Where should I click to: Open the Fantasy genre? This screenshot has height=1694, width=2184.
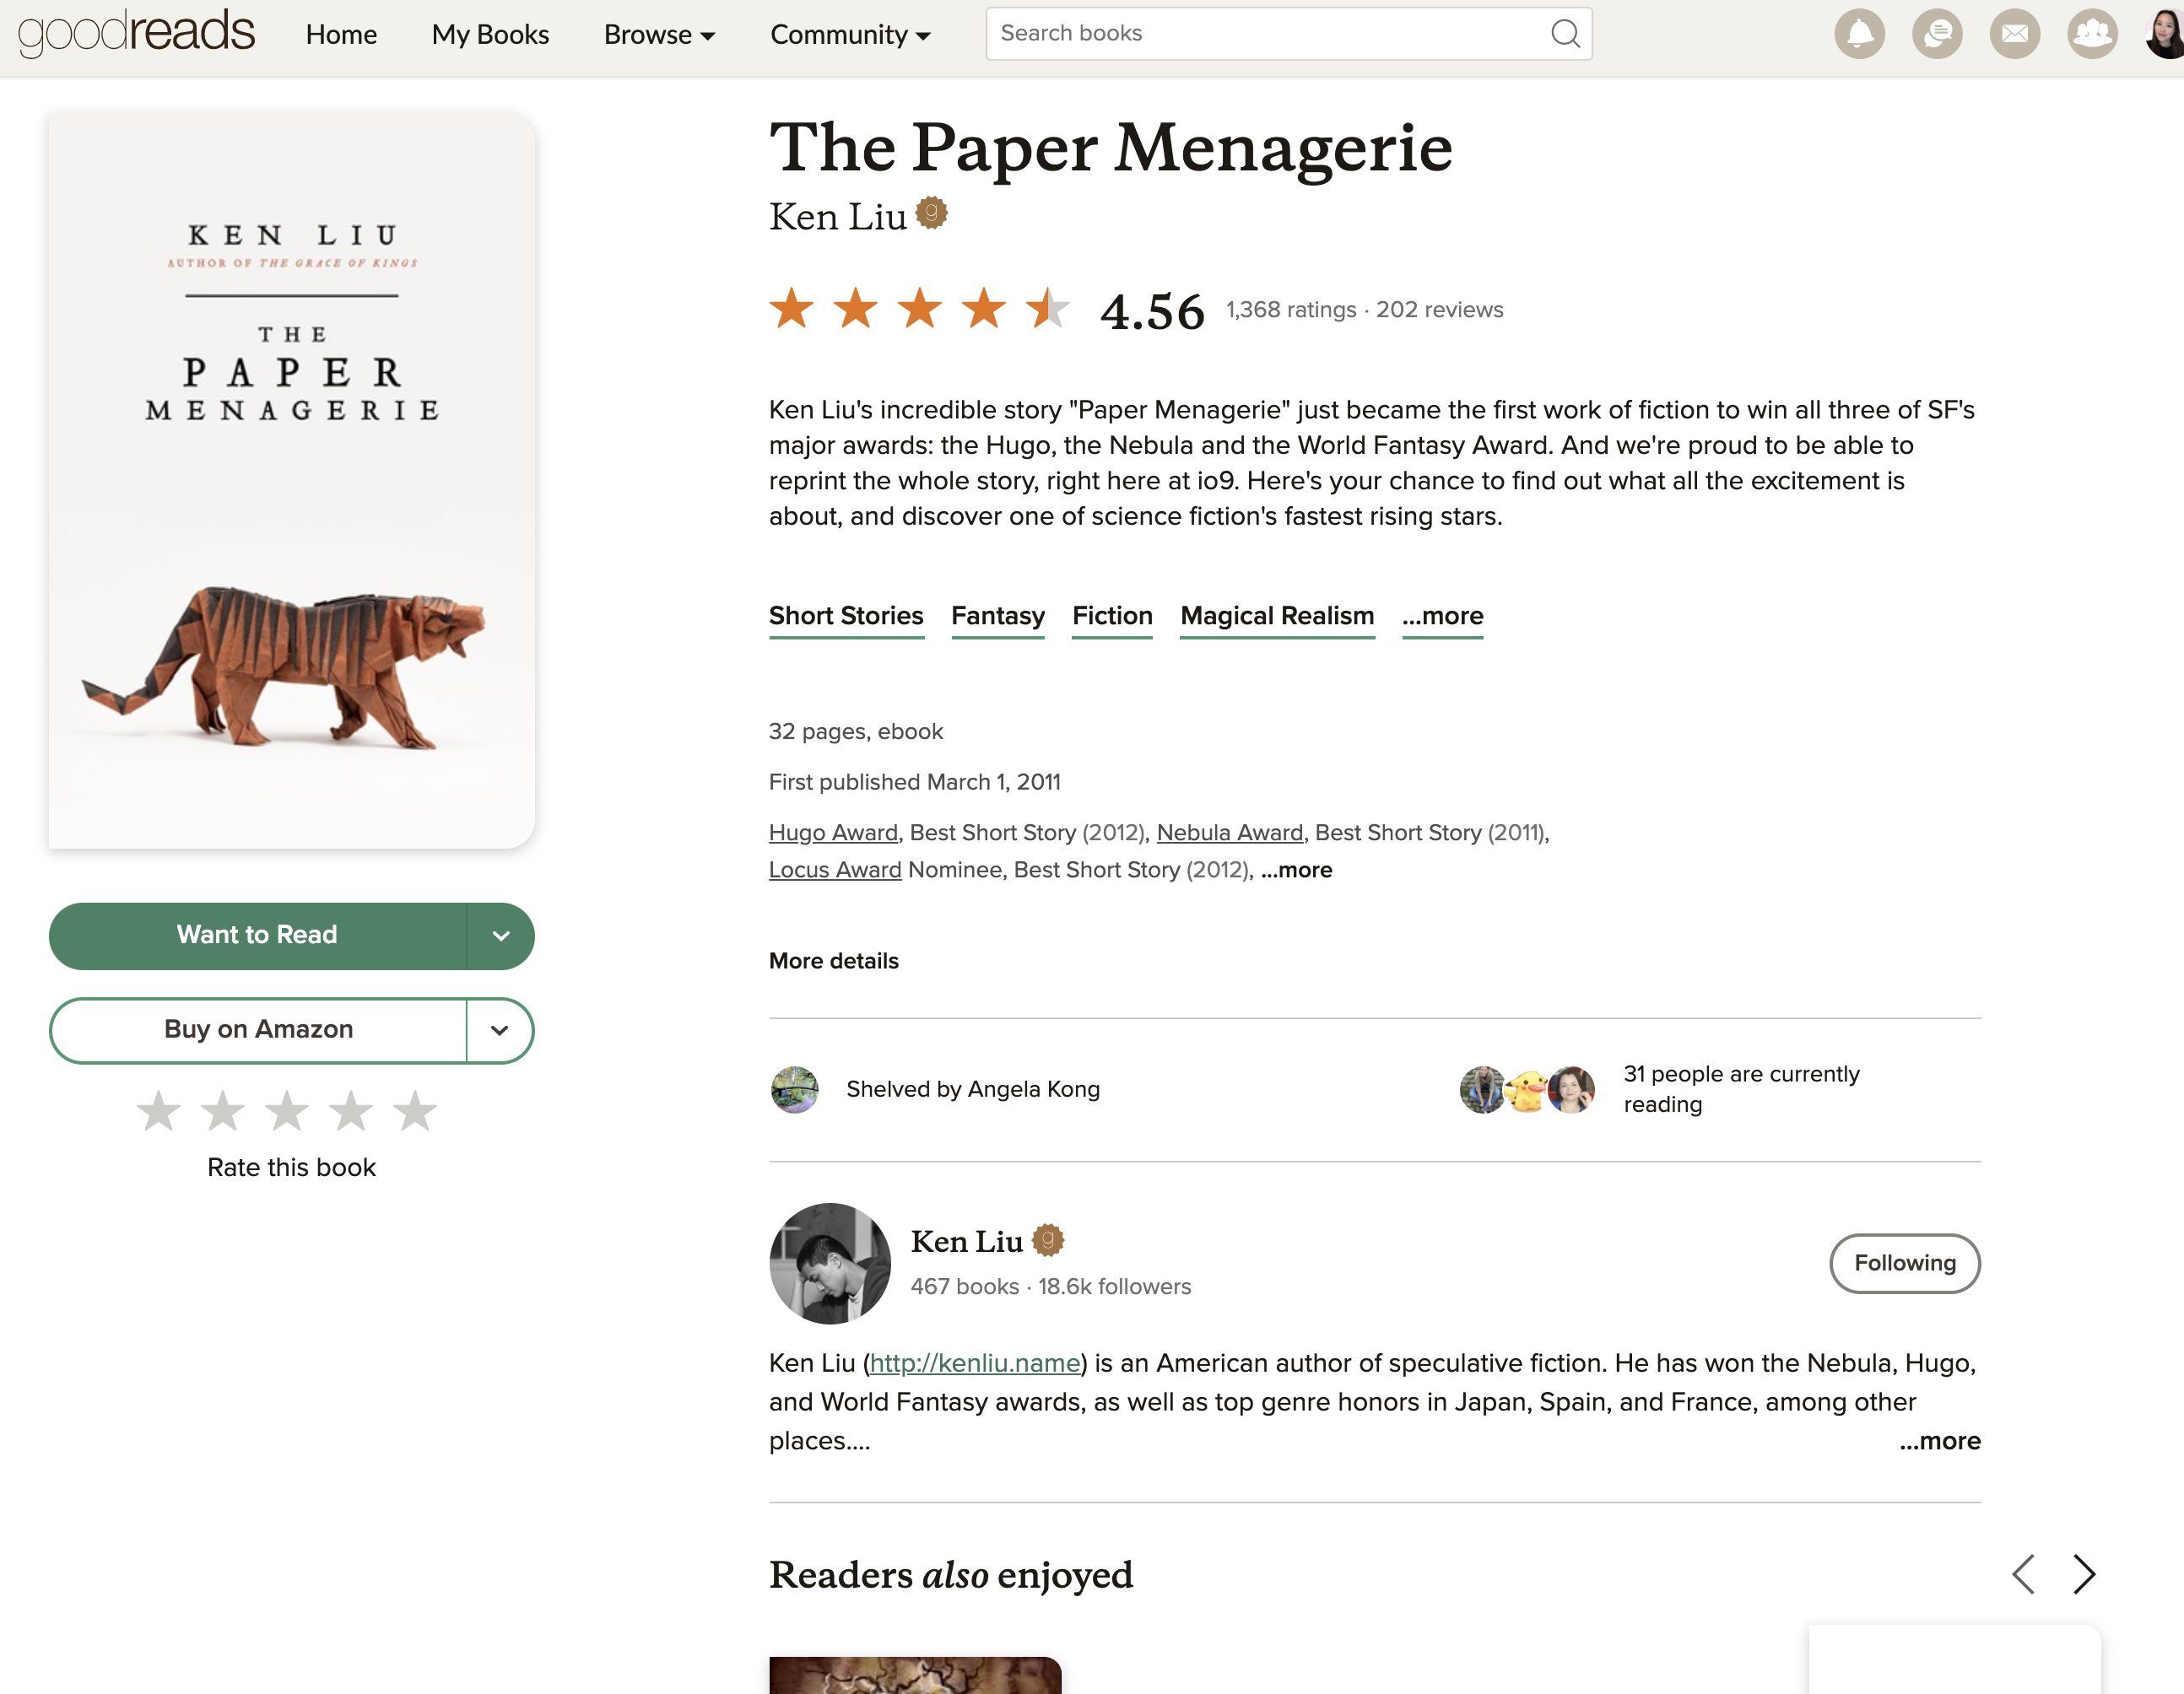point(998,617)
